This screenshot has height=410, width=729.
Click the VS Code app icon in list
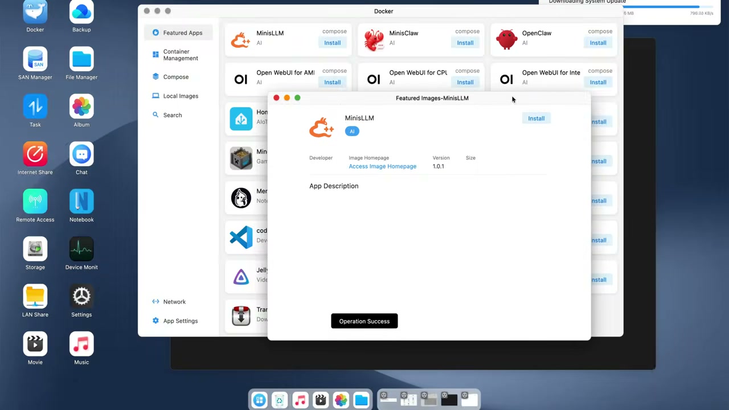(x=241, y=237)
